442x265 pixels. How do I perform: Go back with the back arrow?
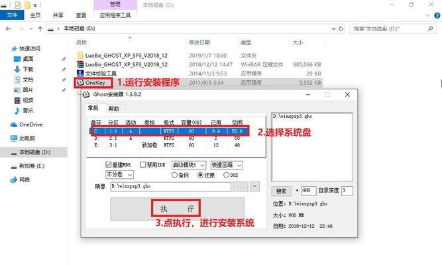point(8,28)
